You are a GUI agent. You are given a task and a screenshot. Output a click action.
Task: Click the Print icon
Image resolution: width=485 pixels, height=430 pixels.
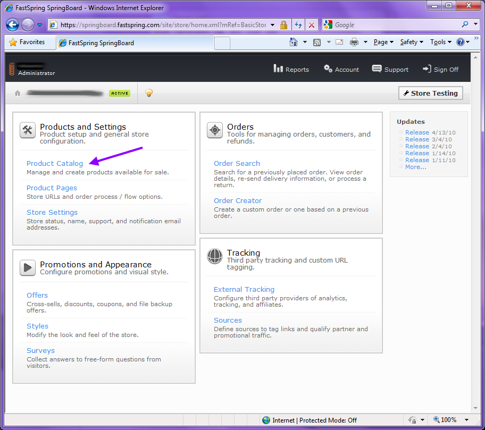point(354,42)
